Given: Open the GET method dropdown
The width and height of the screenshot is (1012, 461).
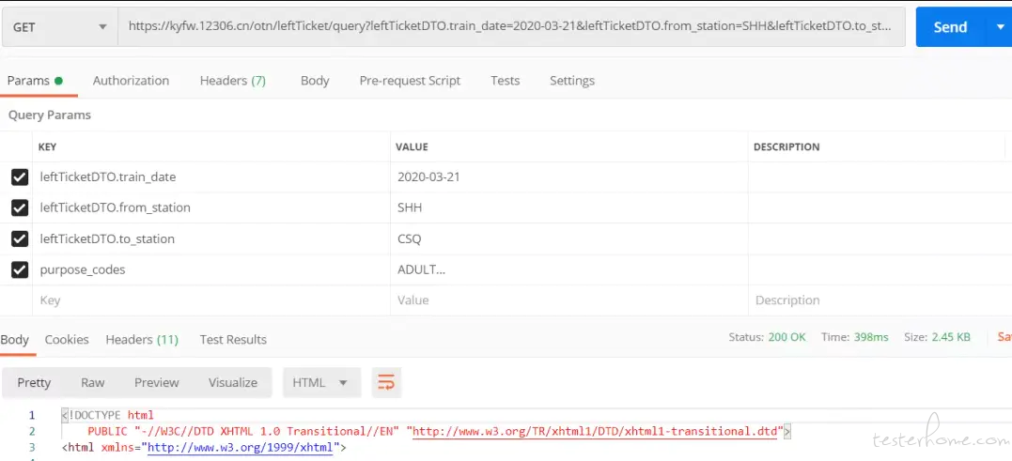Looking at the screenshot, I should (x=59, y=27).
